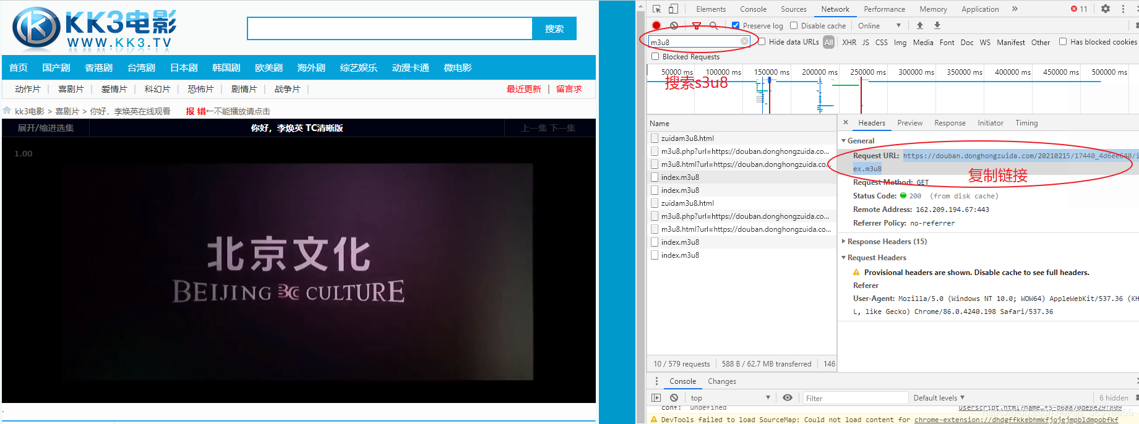Click the video player showing Beijing Culture
The height and width of the screenshot is (424, 1139).
[x=298, y=270]
